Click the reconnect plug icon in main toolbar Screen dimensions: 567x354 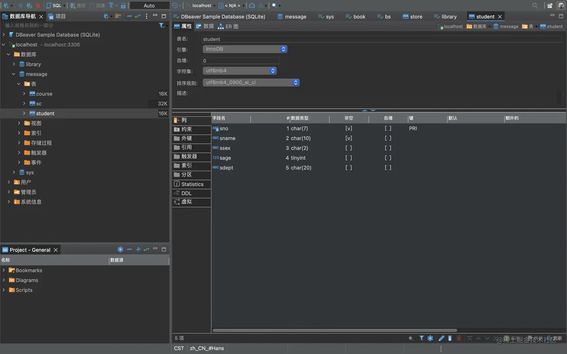point(29,6)
